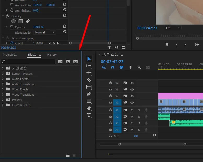Mute audio track A1
Viewport: 203px width, 162px height.
coord(132,110)
